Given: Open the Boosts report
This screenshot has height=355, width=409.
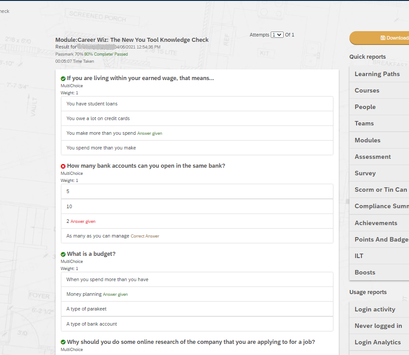Looking at the screenshot, I should (x=365, y=272).
